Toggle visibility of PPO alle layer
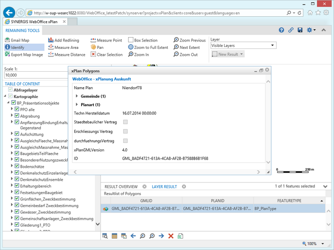The height and width of the screenshot is (250, 334). coord(17,110)
